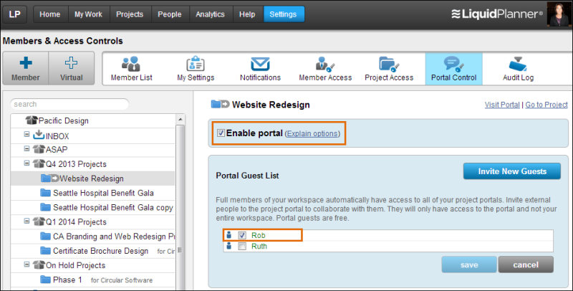Click in the member search field
Image resolution: width=573 pixels, height=291 pixels.
69,104
